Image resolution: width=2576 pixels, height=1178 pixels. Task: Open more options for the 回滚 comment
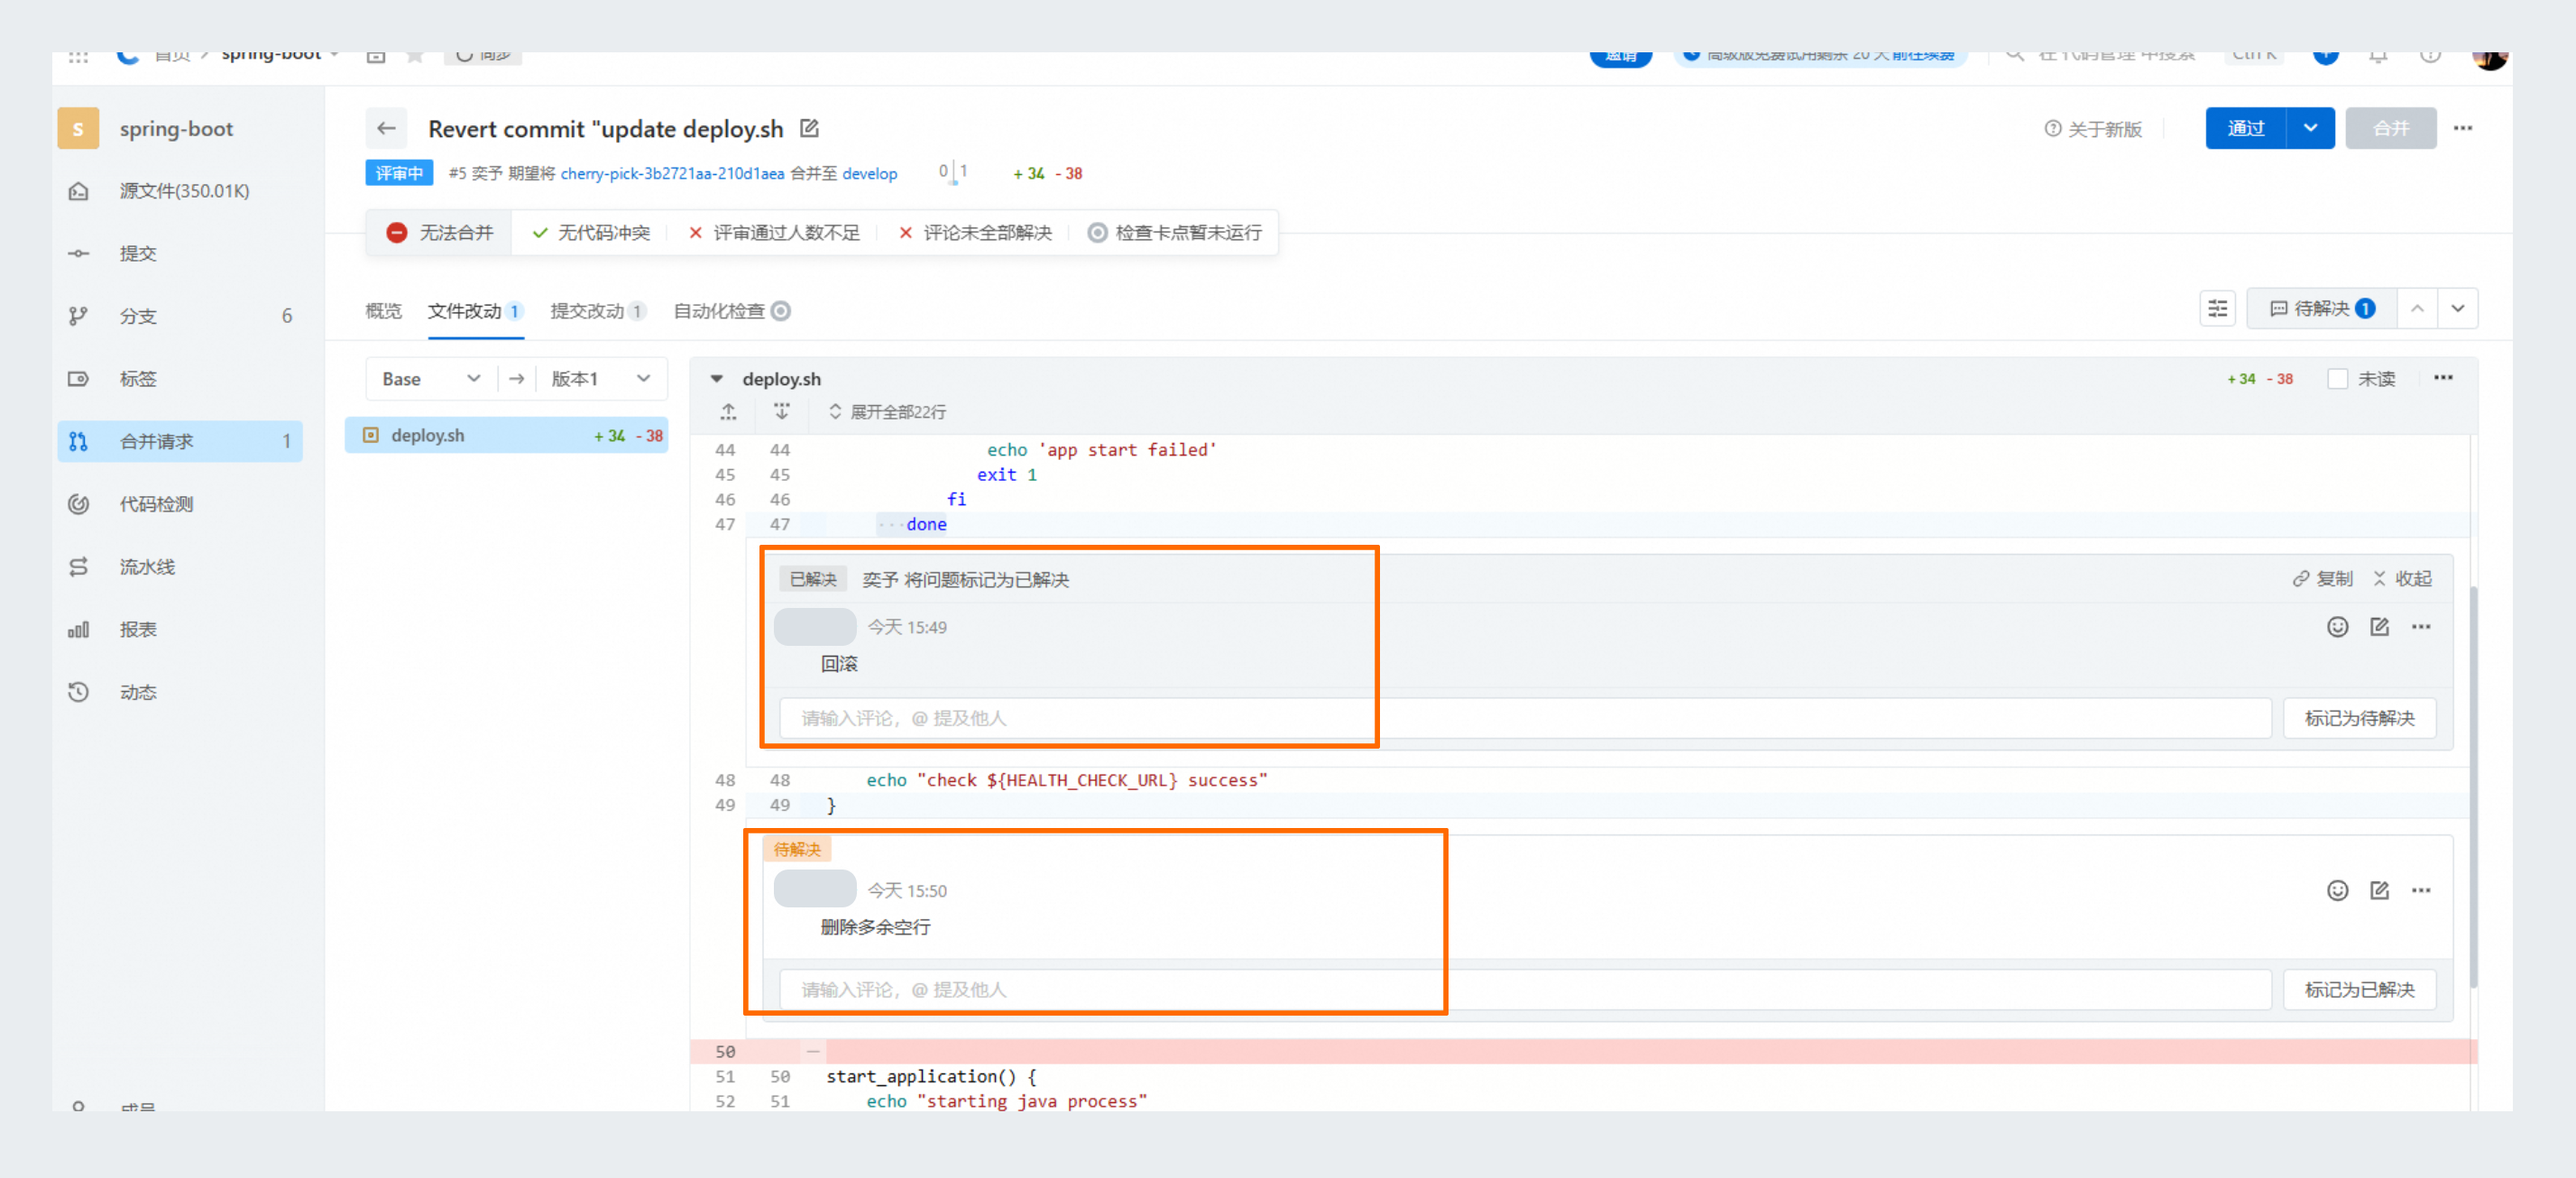coord(2421,627)
